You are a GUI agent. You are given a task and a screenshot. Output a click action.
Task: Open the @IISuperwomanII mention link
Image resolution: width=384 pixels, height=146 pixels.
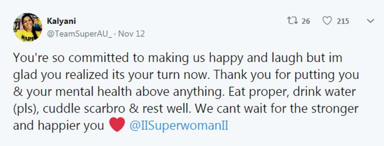(179, 125)
